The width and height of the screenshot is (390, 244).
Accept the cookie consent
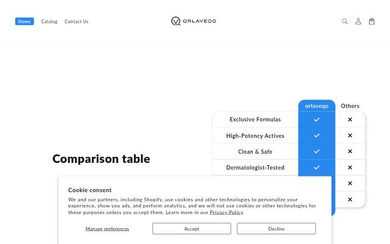(191, 229)
